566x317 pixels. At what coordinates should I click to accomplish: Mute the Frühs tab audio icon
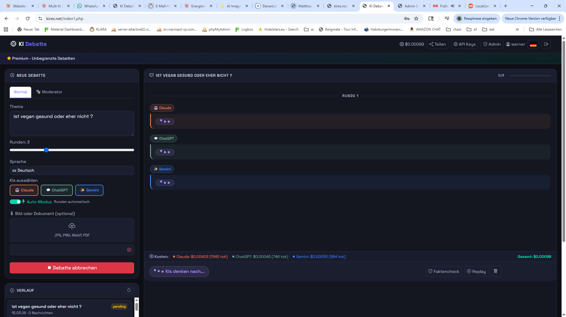click(x=453, y=6)
